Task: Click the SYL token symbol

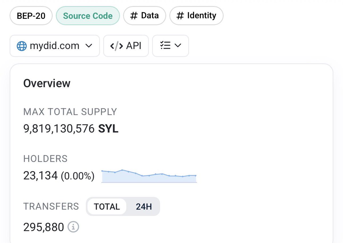Action: tap(108, 129)
